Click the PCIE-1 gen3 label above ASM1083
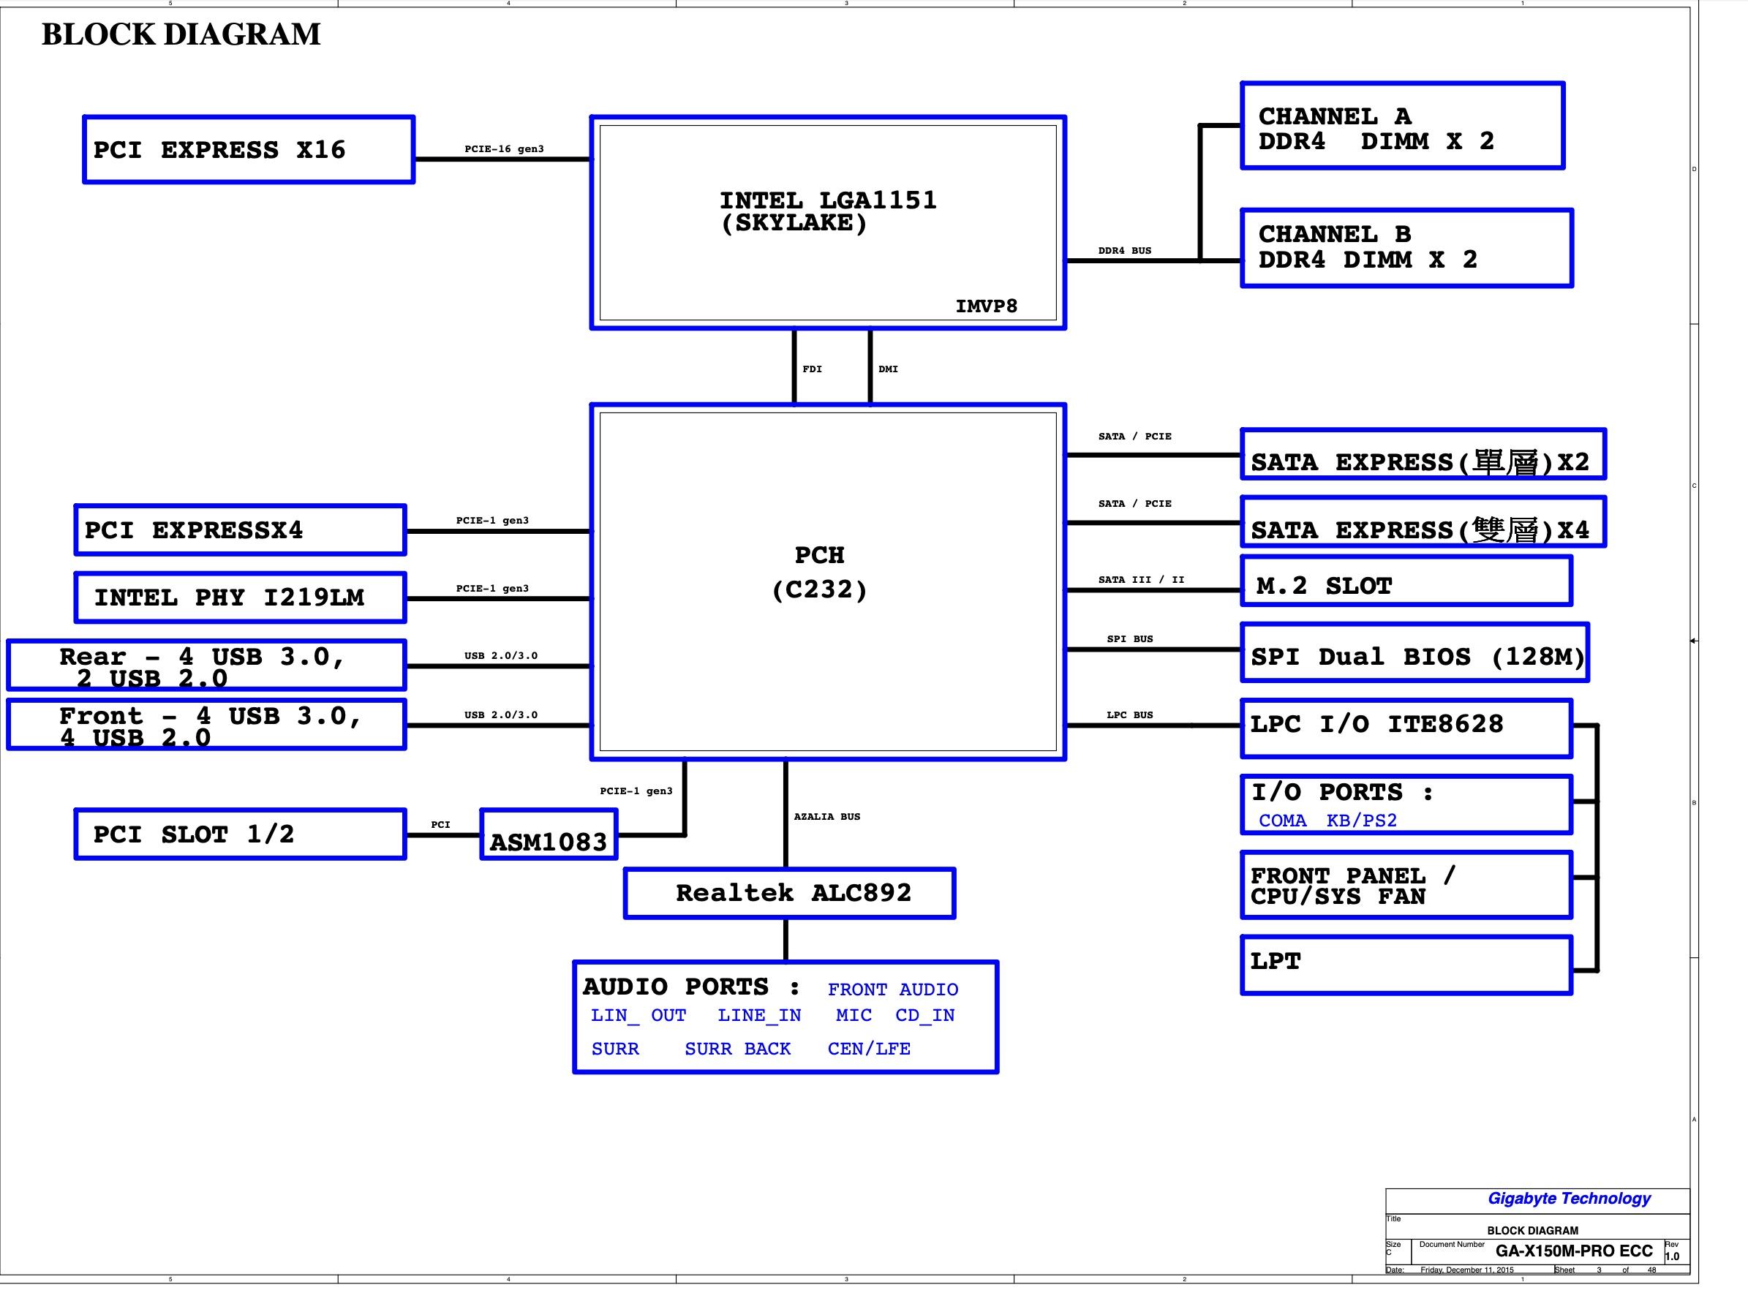This screenshot has width=1748, height=1312. pyautogui.click(x=636, y=791)
